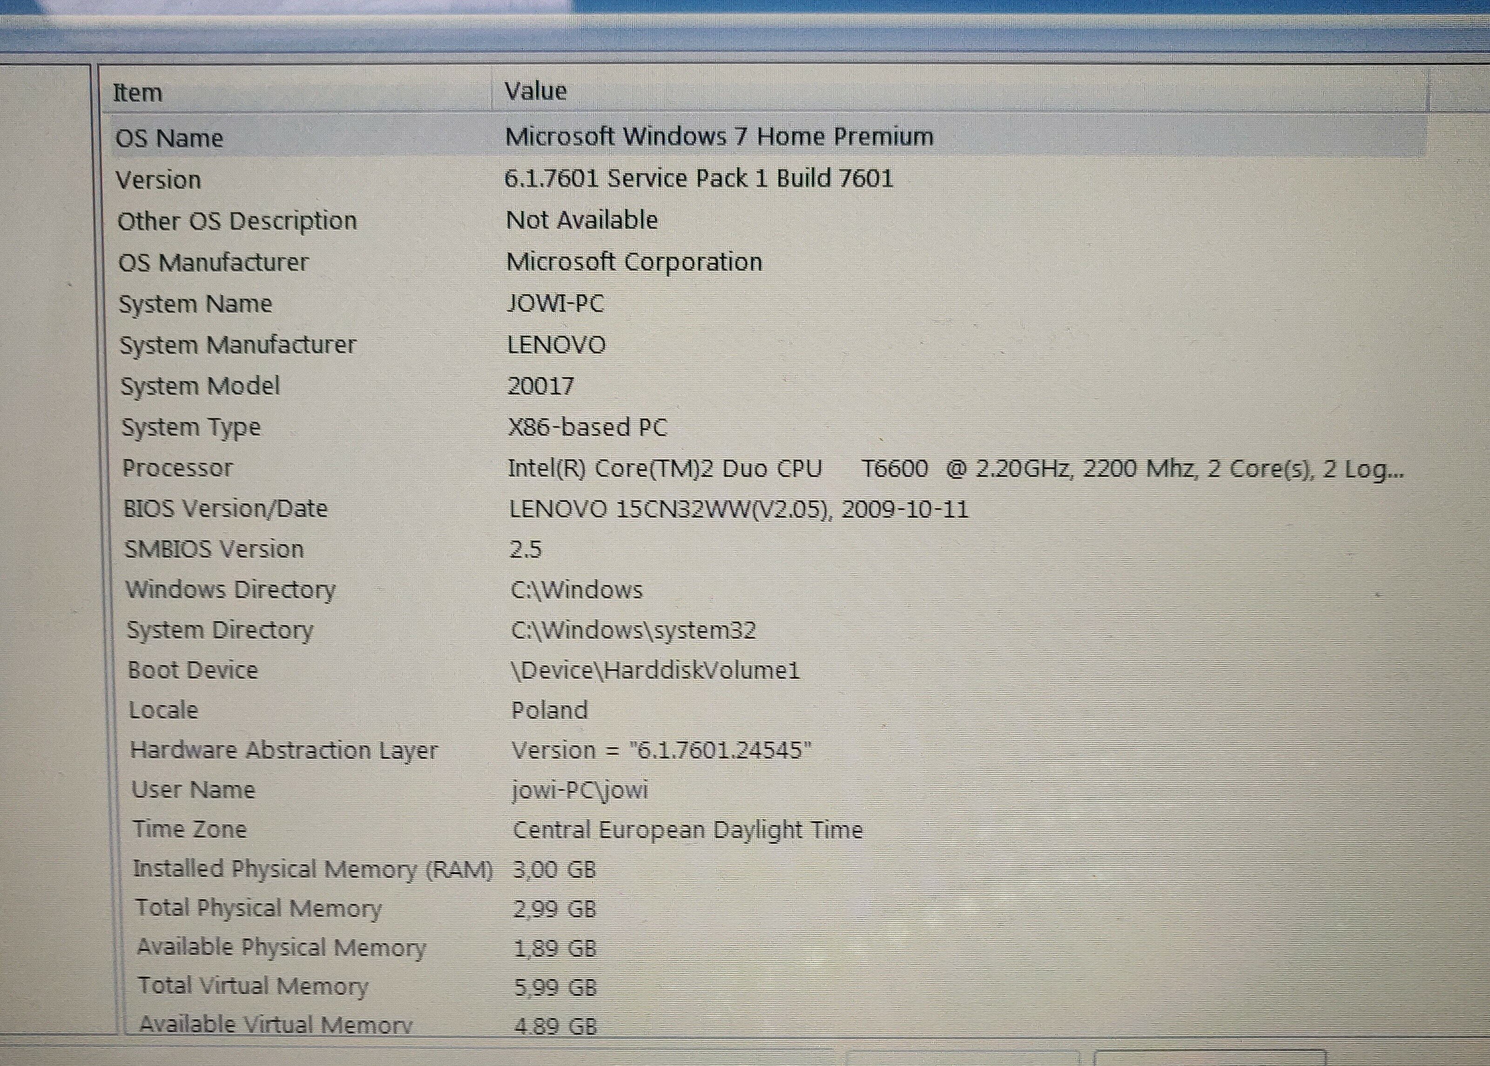1490x1066 pixels.
Task: Select the 'JOWI-PC' value
Action: (555, 303)
